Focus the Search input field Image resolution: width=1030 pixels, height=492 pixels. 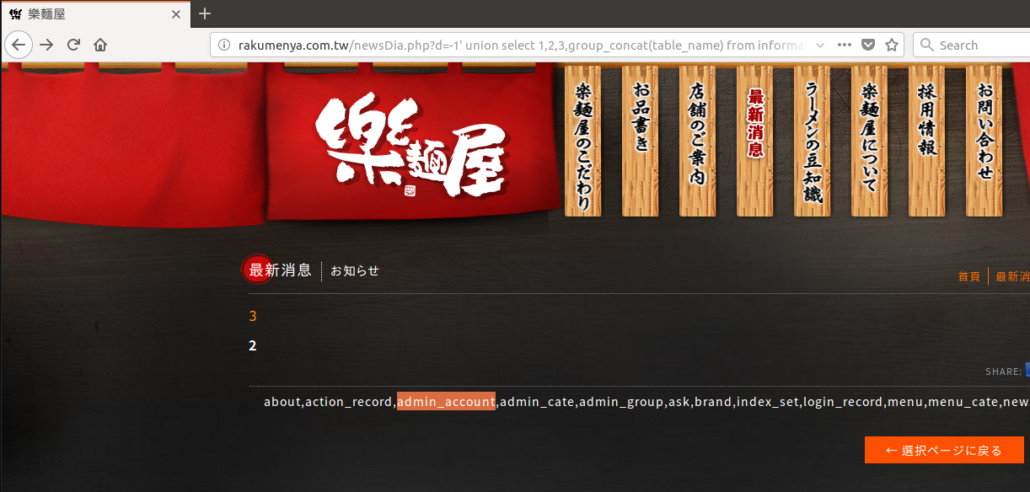[972, 45]
